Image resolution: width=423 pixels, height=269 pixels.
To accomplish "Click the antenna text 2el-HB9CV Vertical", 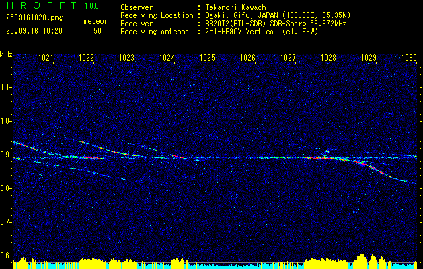I will [x=241, y=32].
